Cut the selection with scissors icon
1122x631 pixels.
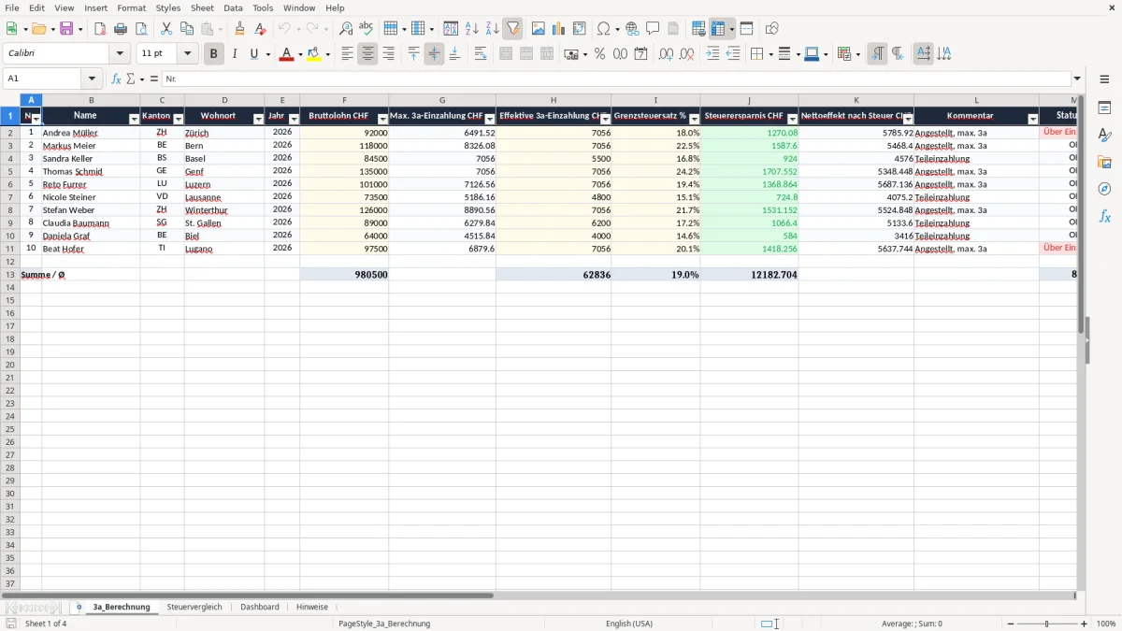click(166, 29)
